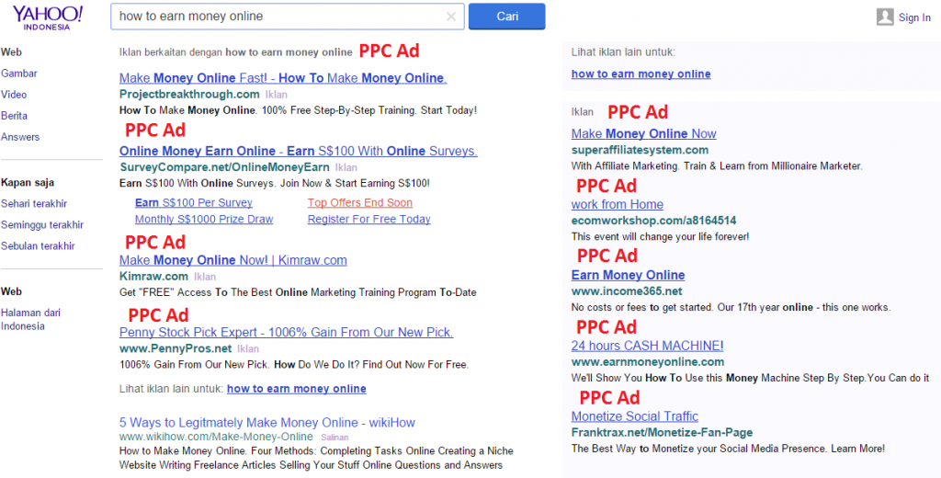The height and width of the screenshot is (478, 941).
Task: Filter to Halaman dari Indonesia
Action: [x=30, y=320]
